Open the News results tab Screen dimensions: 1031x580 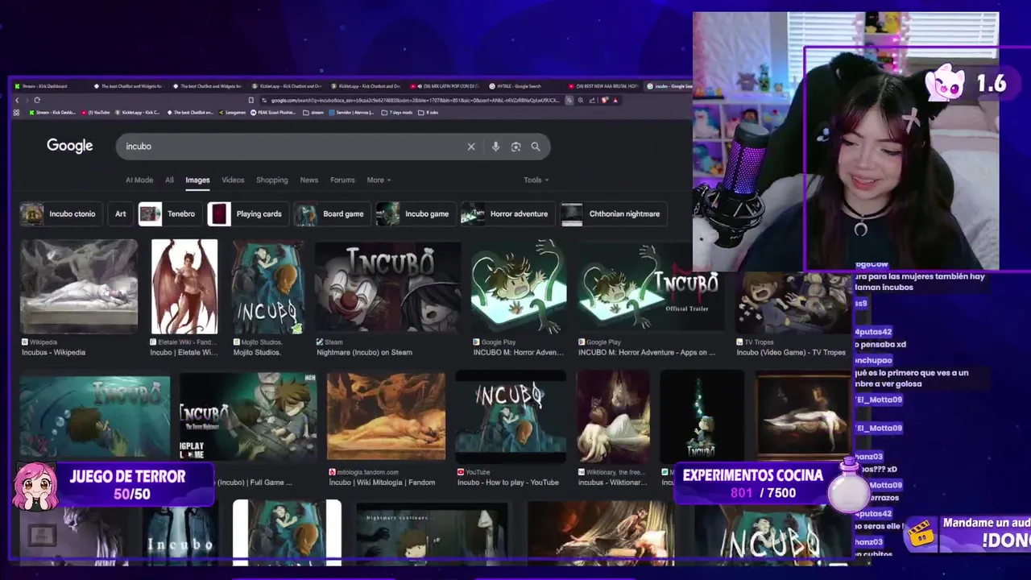(309, 180)
